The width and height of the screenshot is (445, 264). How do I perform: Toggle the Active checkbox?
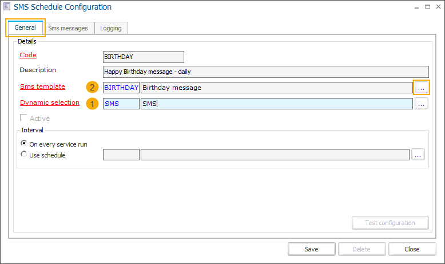click(x=24, y=119)
